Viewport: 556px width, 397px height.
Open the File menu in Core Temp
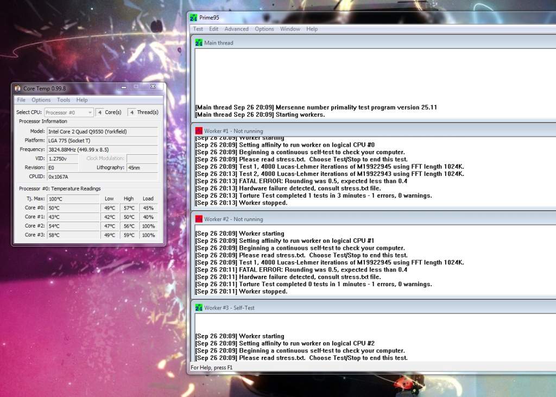pyautogui.click(x=21, y=100)
